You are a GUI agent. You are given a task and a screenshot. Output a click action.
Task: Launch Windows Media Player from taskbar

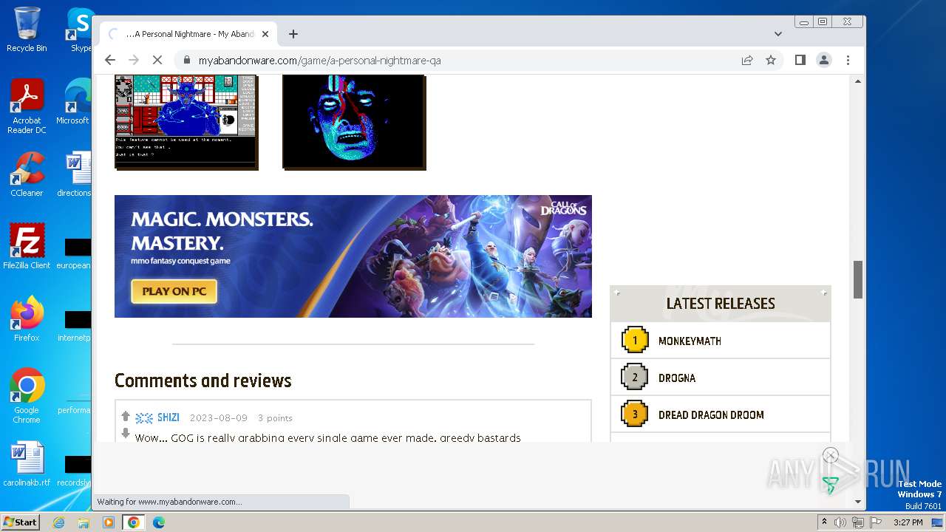[109, 522]
